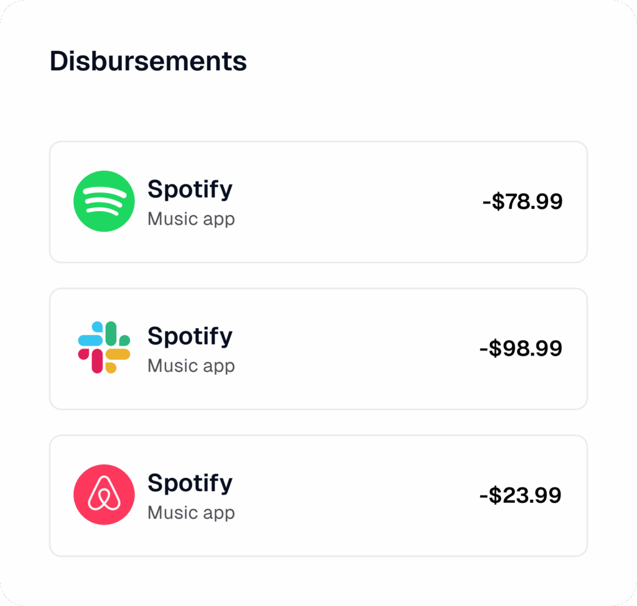The image size is (637, 606).
Task: Select the -$78.99 amount
Action: [x=522, y=201]
